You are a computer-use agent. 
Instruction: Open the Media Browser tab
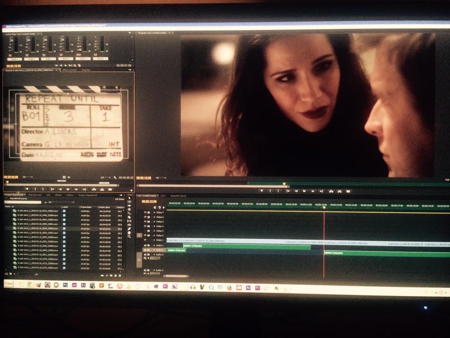coord(35,195)
